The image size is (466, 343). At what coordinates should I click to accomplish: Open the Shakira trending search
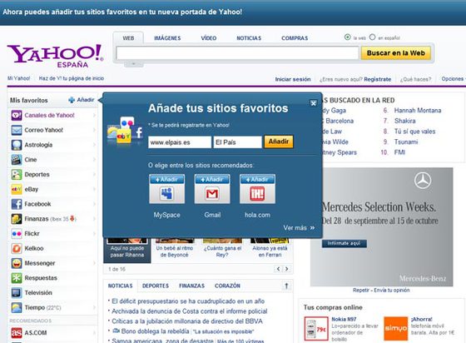[x=404, y=121]
